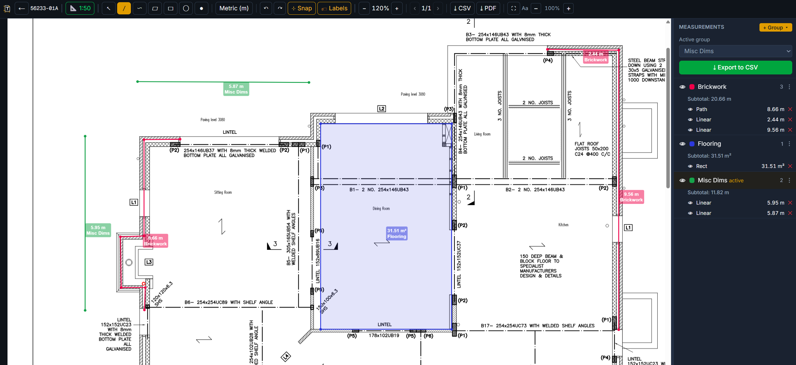The height and width of the screenshot is (365, 796).
Task: Go to previous page
Action: (x=415, y=8)
